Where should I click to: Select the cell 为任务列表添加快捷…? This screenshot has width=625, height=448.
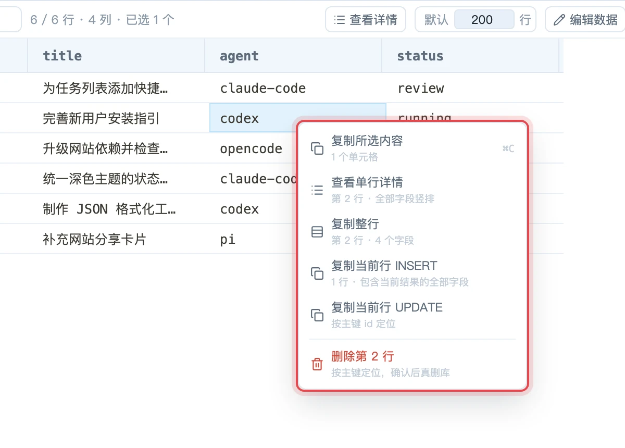[116, 88]
